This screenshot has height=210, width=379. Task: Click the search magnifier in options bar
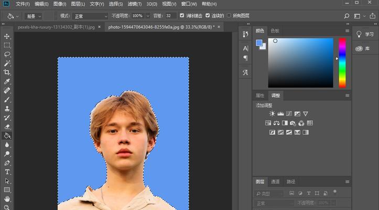click(346, 16)
